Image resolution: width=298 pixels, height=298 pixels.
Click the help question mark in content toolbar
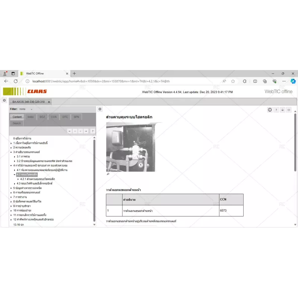(276, 110)
